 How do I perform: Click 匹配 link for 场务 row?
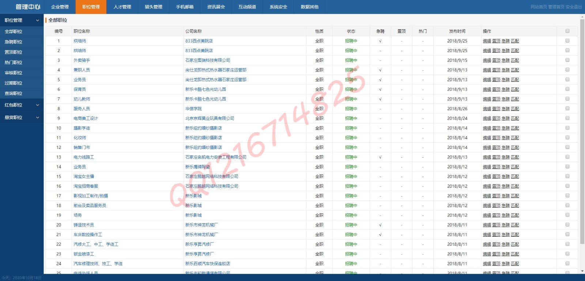(x=515, y=215)
